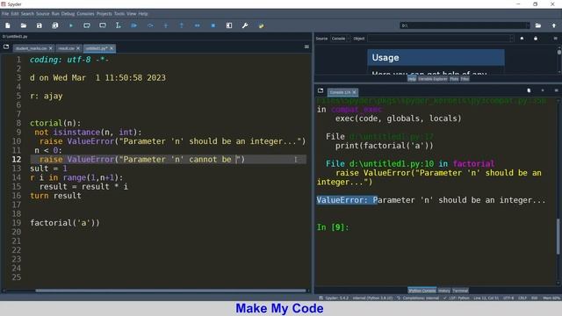This screenshot has width=562, height=316.
Task: Toggle the Help pane lock icon
Action: [536, 39]
